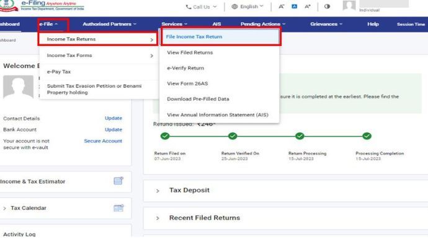The height and width of the screenshot is (240, 428).
Task: Open the Grievances menu
Action: click(326, 24)
